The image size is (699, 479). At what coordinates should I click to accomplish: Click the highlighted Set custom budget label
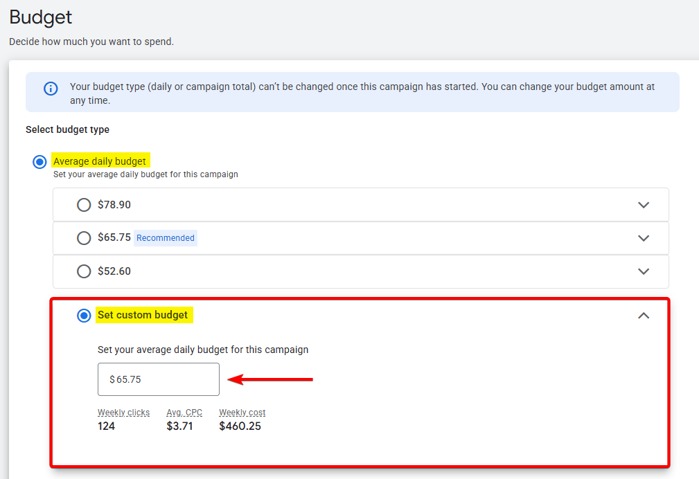(x=144, y=315)
